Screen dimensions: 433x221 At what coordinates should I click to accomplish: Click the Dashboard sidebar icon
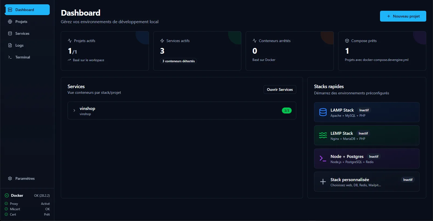10,10
